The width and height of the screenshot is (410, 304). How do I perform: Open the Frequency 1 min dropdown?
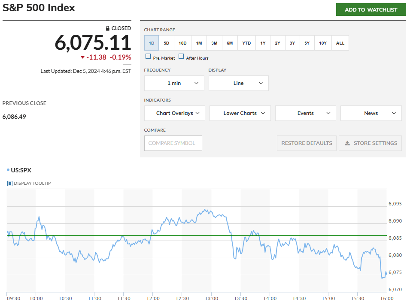[174, 83]
